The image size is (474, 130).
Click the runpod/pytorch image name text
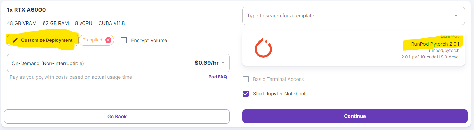pos(444,50)
